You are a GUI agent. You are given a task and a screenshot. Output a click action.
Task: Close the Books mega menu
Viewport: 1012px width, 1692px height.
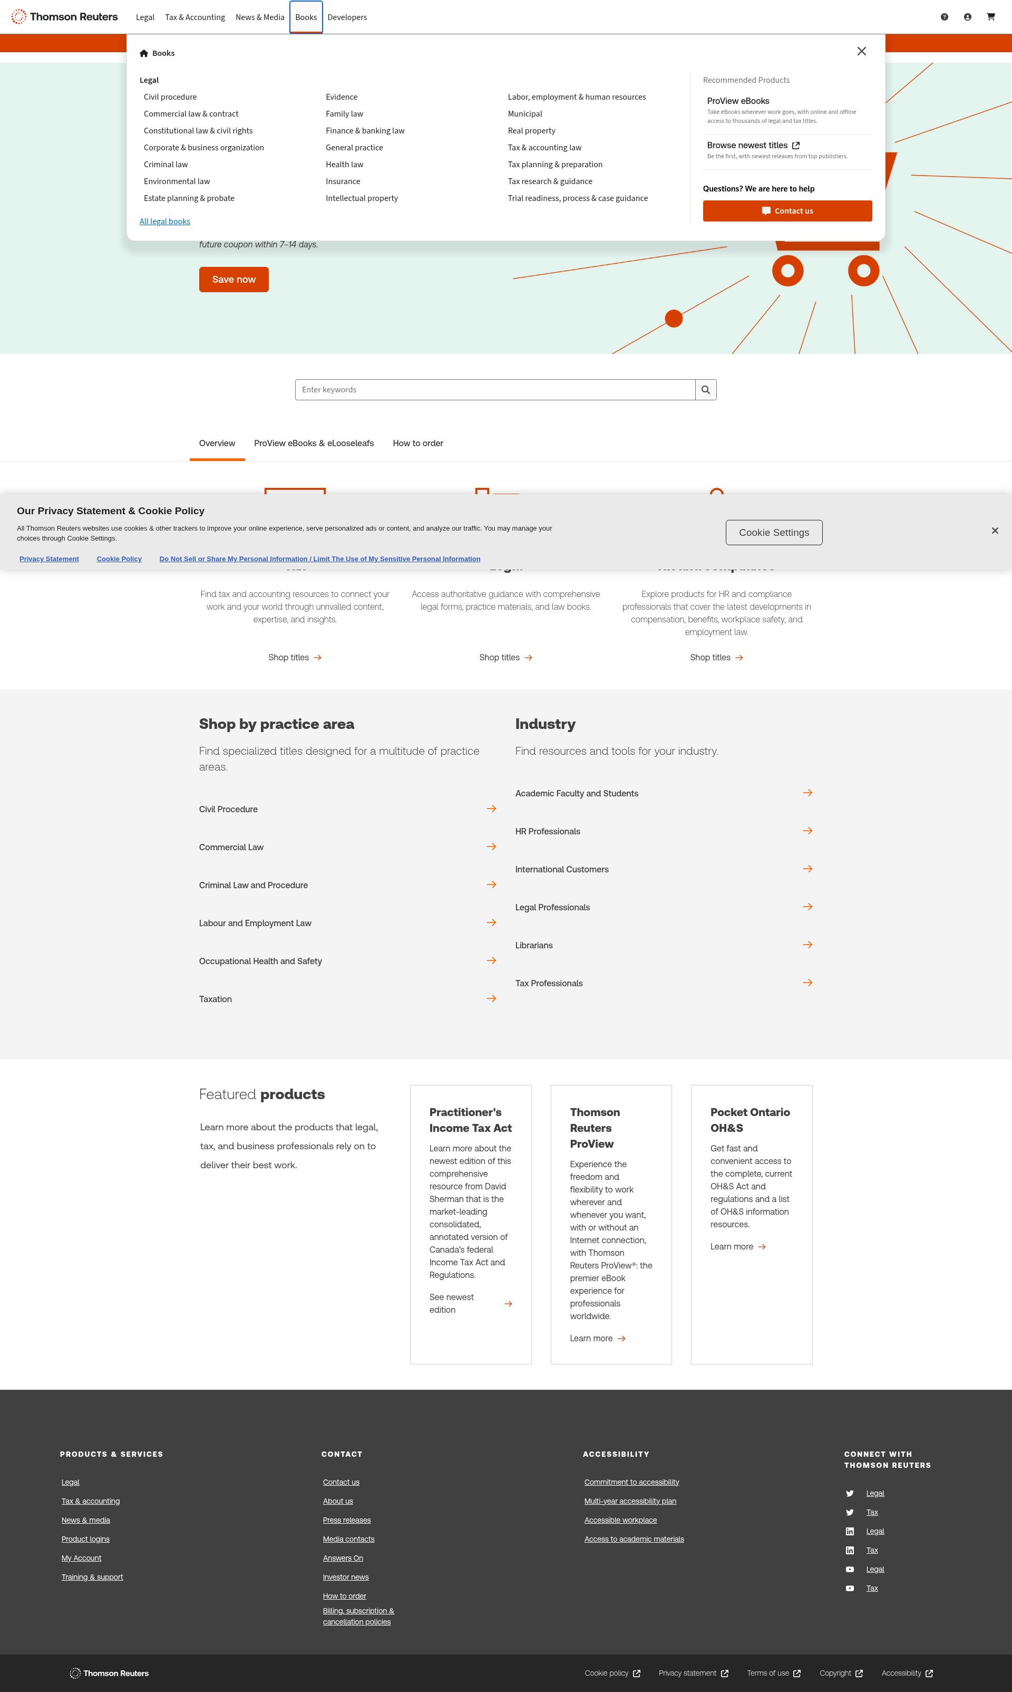pyautogui.click(x=861, y=51)
